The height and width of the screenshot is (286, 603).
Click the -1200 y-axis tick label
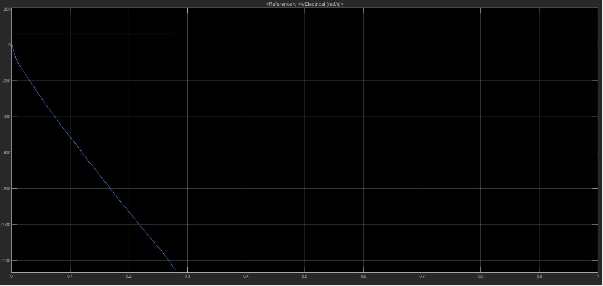tap(6, 261)
